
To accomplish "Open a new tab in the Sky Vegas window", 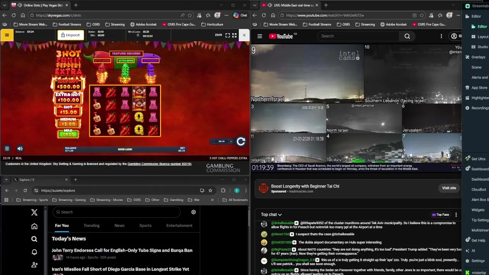I will (x=76, y=5).
